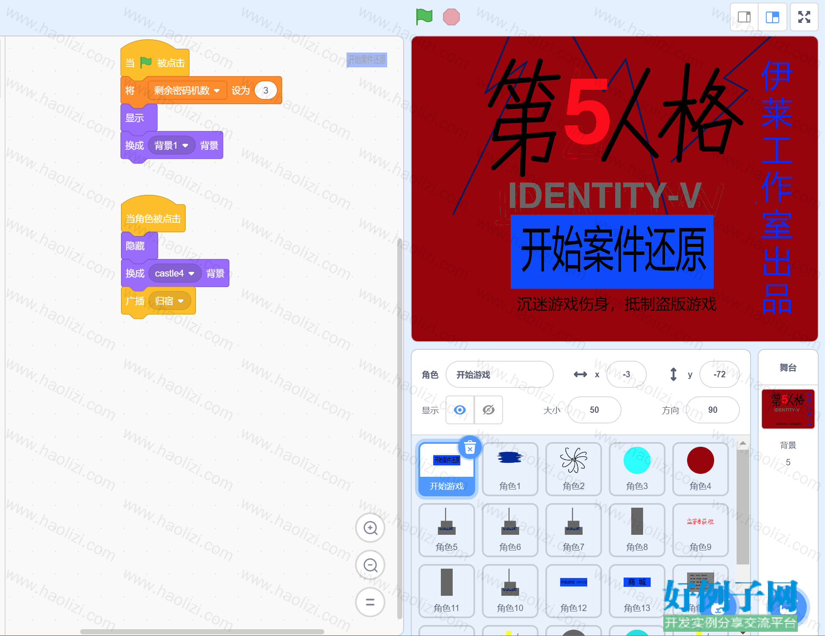Switch to small stage layout

coord(744,17)
